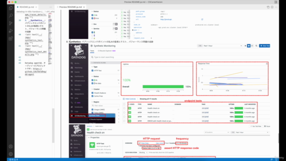
Task: Click the blue pause icon in Synthetic Monitoring
Action: click(249, 46)
